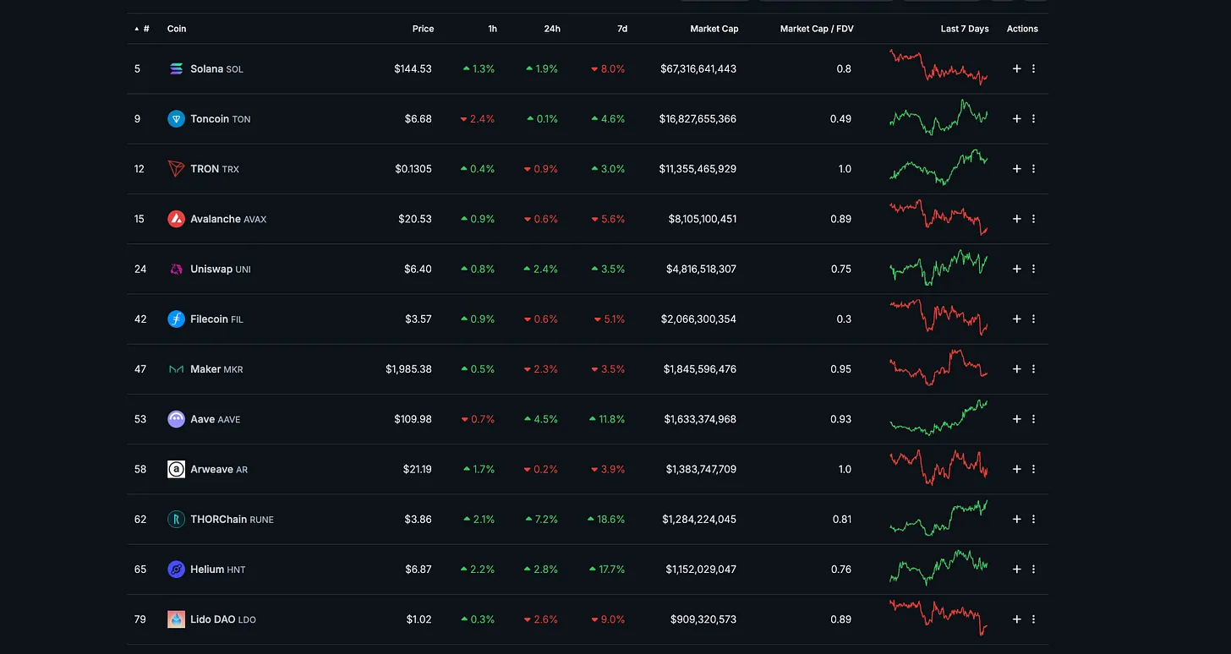The image size is (1231, 654).
Task: Add TRON with its plus icon
Action: tap(1017, 169)
